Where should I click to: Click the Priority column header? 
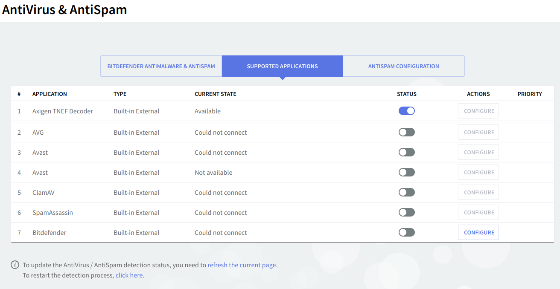pos(530,94)
